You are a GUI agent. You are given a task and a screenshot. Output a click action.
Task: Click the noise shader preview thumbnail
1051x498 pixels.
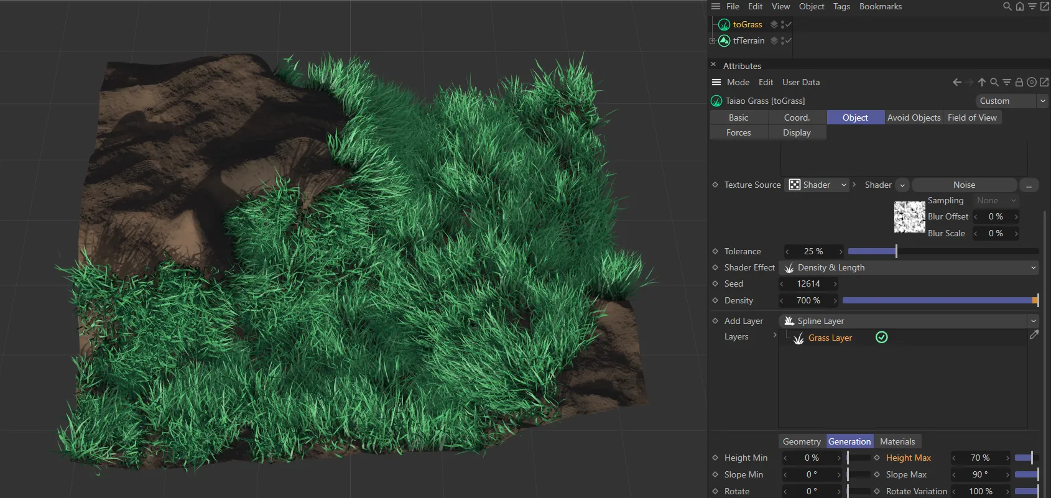[909, 217]
